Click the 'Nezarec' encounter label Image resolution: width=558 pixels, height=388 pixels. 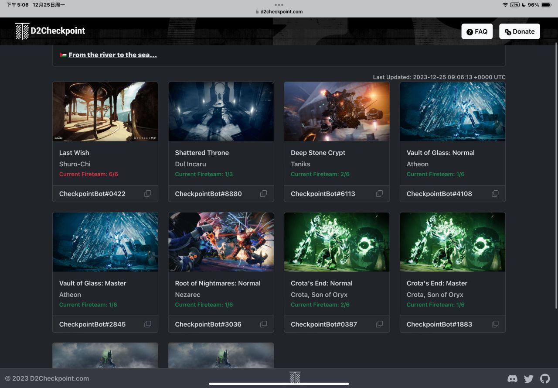click(187, 295)
